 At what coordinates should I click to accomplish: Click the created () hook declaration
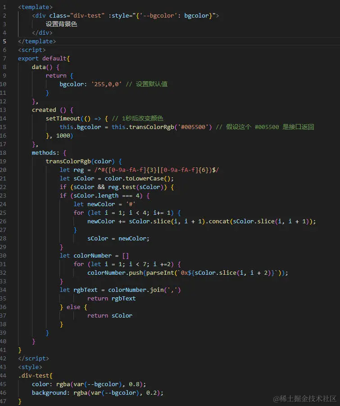(x=53, y=110)
